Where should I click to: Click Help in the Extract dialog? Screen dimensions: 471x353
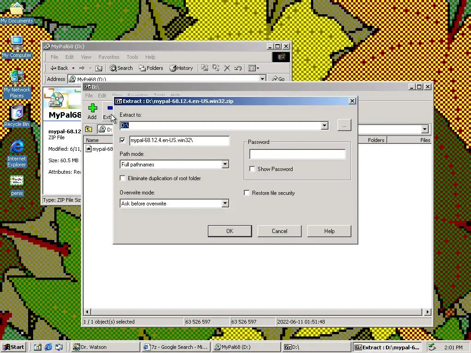[329, 231]
